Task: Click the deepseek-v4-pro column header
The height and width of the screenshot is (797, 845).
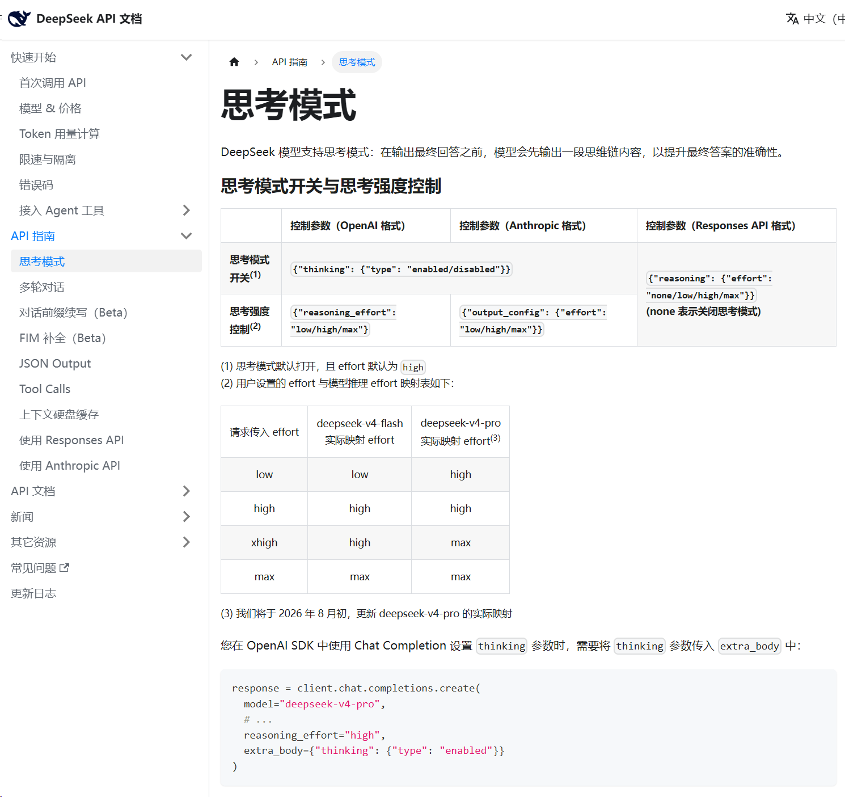Action: click(x=460, y=432)
